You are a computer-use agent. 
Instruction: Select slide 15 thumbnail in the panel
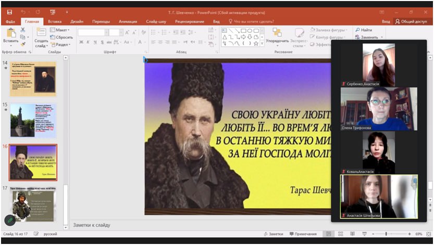[33, 120]
